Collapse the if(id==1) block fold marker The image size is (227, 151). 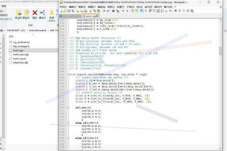[68, 108]
